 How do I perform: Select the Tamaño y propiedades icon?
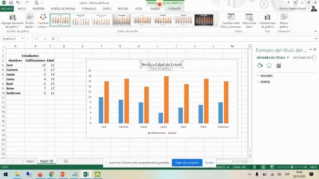278,65
